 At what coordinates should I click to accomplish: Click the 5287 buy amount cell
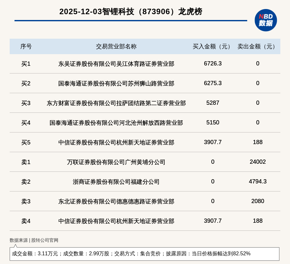(x=213, y=103)
